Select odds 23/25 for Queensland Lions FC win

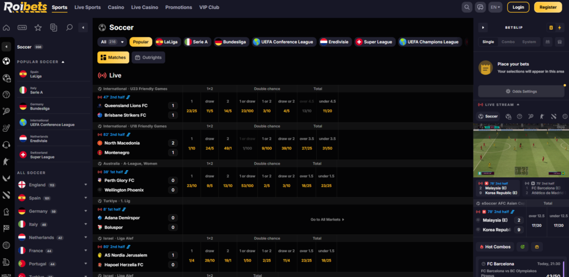(192, 111)
